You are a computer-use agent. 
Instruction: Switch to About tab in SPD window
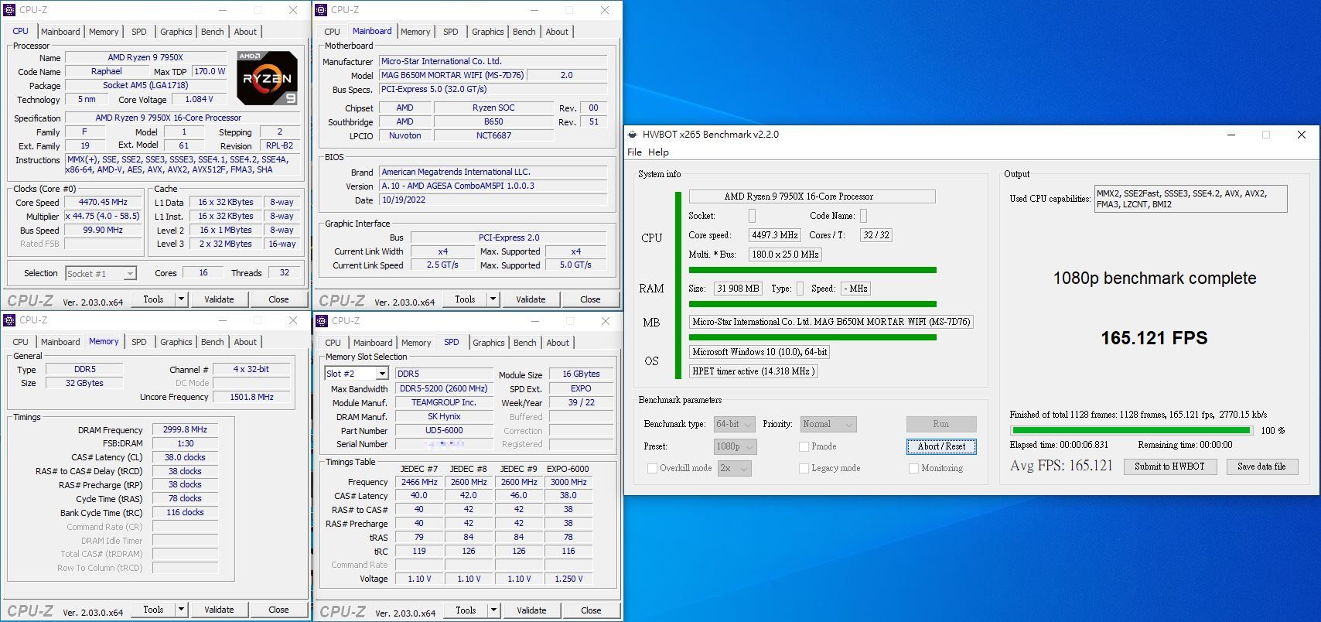[558, 343]
